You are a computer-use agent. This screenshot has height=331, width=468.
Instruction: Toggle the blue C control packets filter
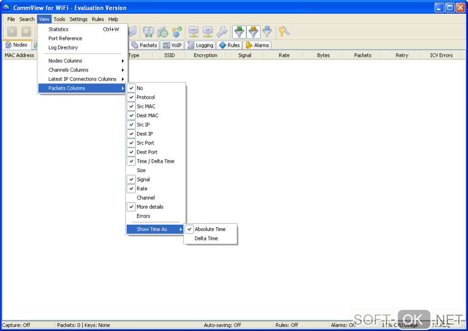pyautogui.click(x=267, y=32)
